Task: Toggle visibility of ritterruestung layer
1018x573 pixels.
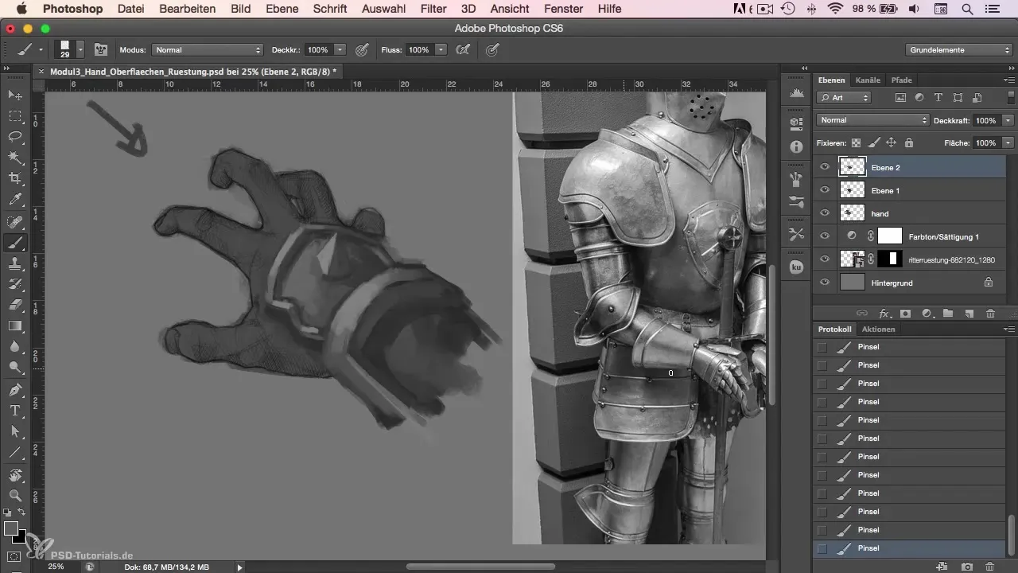Action: (x=825, y=259)
